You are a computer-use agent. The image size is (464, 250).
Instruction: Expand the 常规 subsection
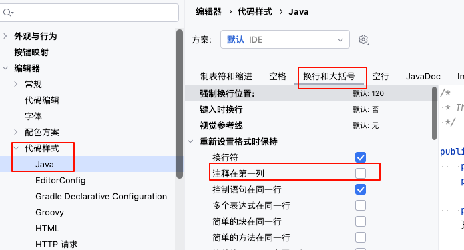16,84
